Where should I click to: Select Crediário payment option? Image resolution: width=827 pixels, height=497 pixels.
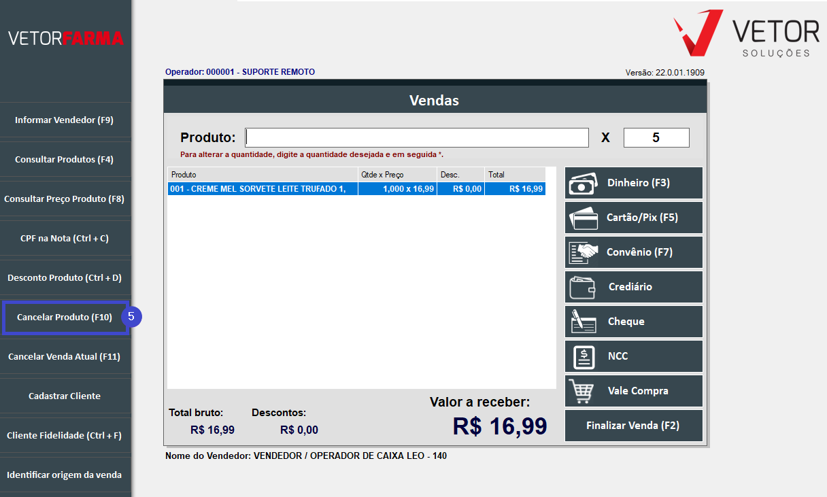tap(634, 287)
